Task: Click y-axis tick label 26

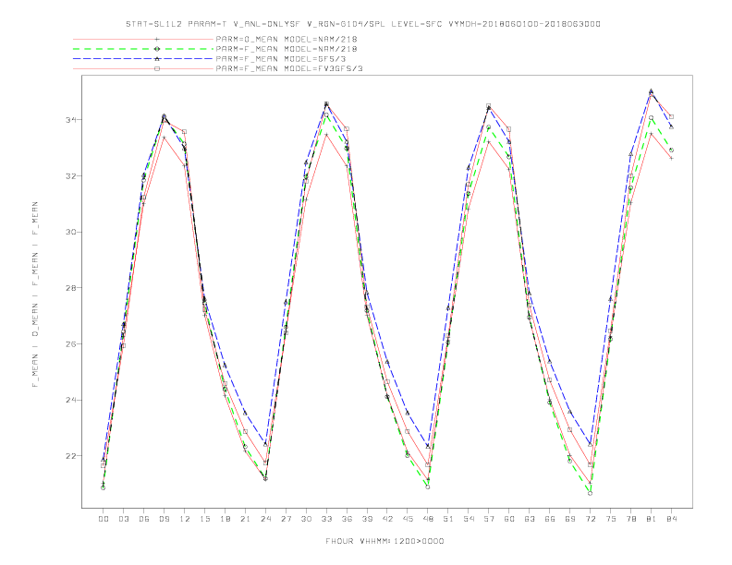Action: tap(71, 344)
